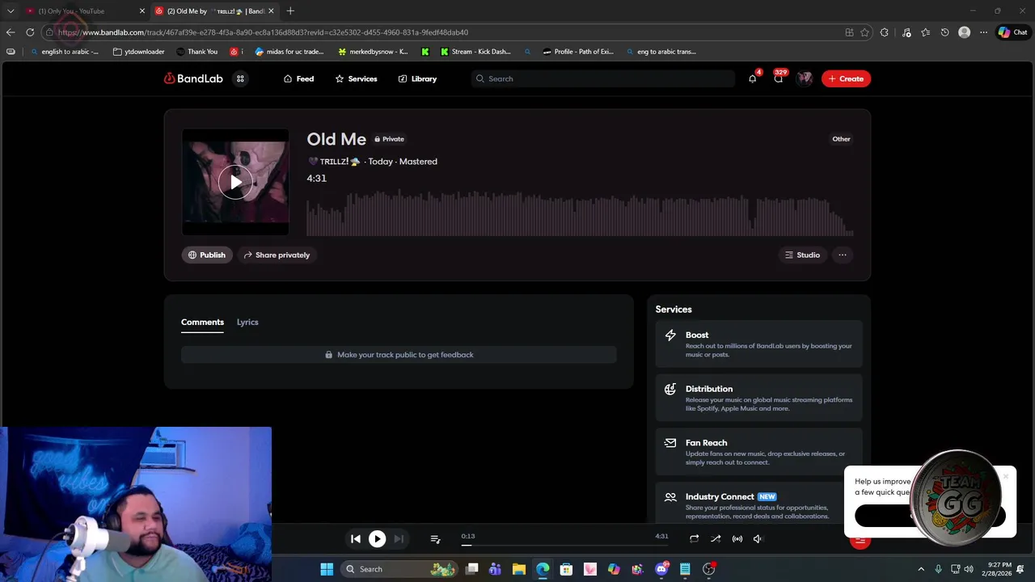The image size is (1035, 582).
Task: Click the make your track public notice
Action: click(x=399, y=355)
